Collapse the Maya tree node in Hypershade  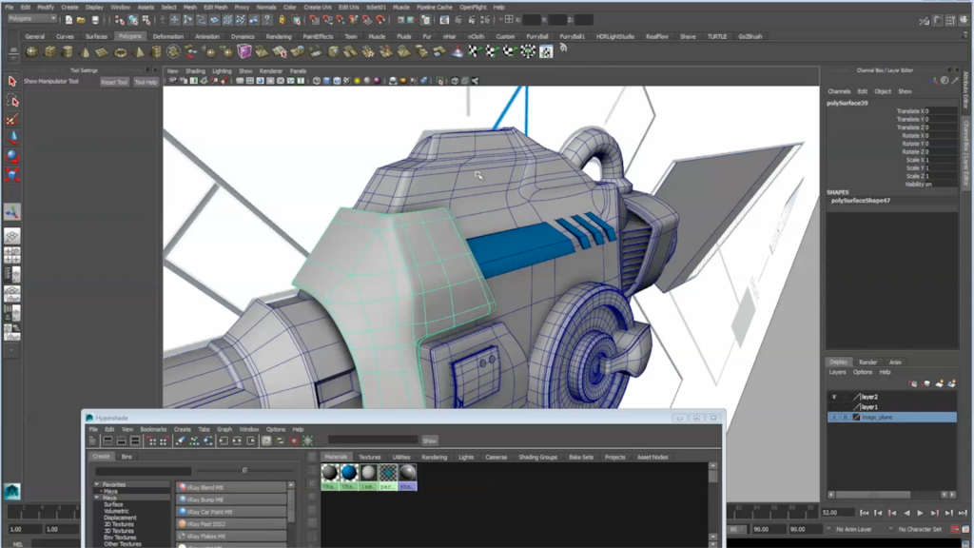click(97, 498)
